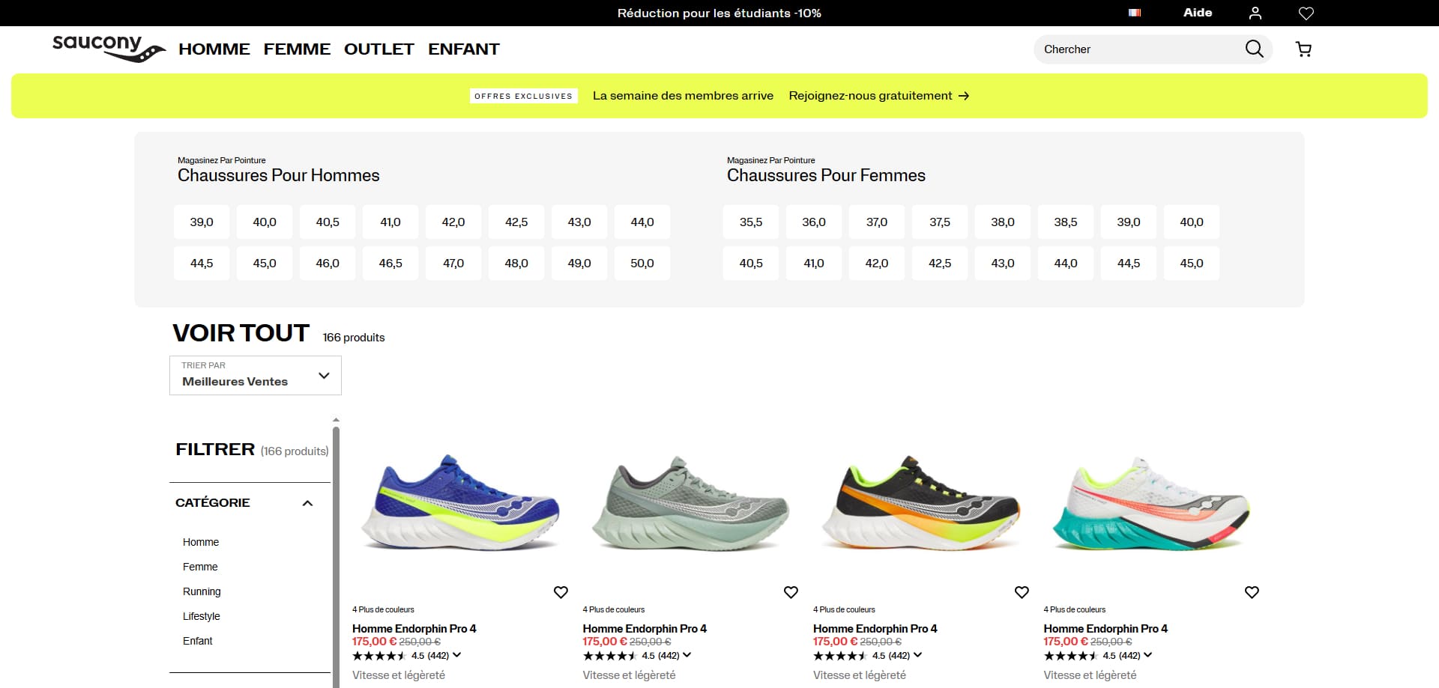This screenshot has height=688, width=1439.
Task: Click the Saucony logo
Action: (109, 49)
